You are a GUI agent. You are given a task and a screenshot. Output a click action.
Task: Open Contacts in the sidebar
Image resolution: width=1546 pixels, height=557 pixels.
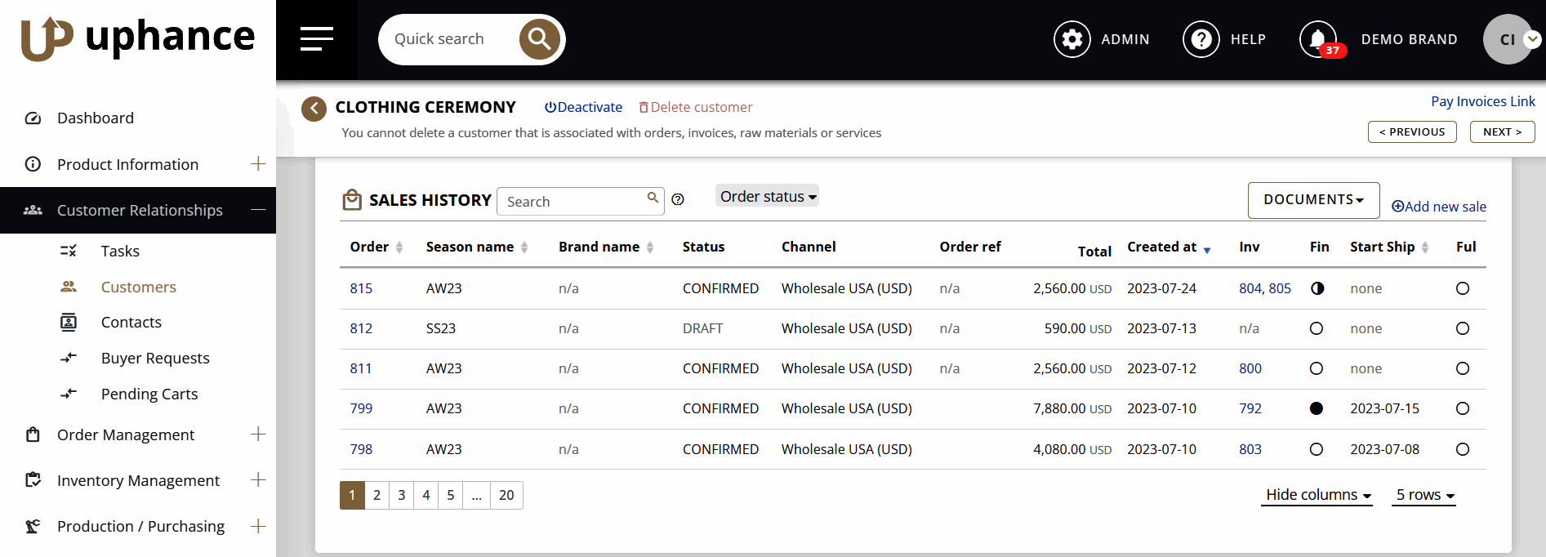(x=131, y=322)
